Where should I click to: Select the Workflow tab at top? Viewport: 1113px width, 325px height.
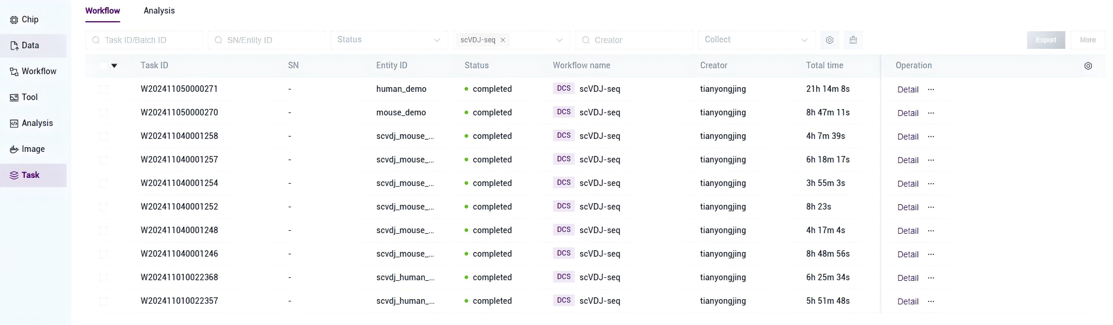[x=102, y=11]
